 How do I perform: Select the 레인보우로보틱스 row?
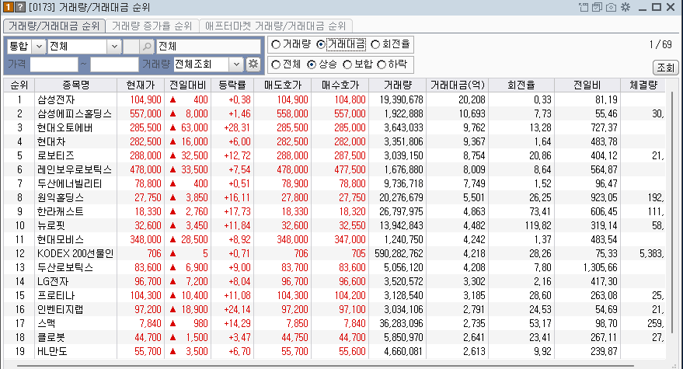click(335, 169)
